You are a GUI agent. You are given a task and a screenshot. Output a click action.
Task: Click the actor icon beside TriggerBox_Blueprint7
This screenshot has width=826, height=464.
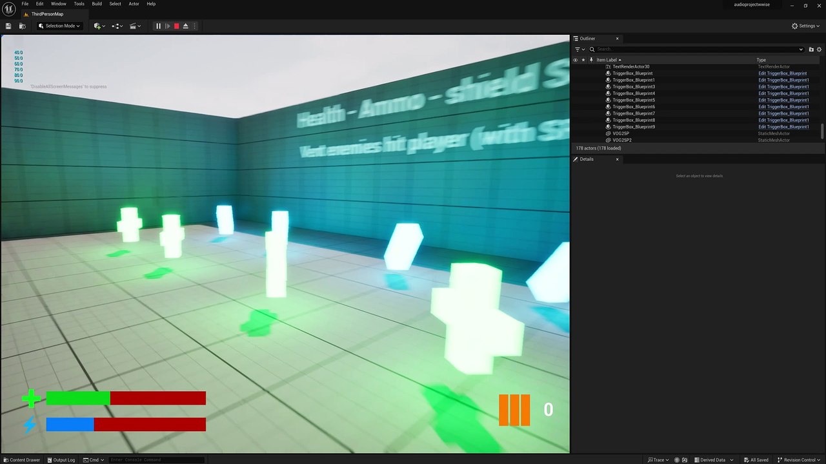tap(608, 113)
